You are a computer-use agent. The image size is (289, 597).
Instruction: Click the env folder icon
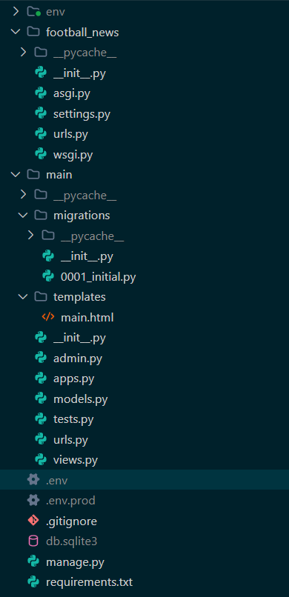pos(33,11)
